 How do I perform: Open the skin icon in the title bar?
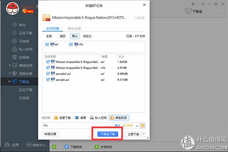(x=193, y=4)
